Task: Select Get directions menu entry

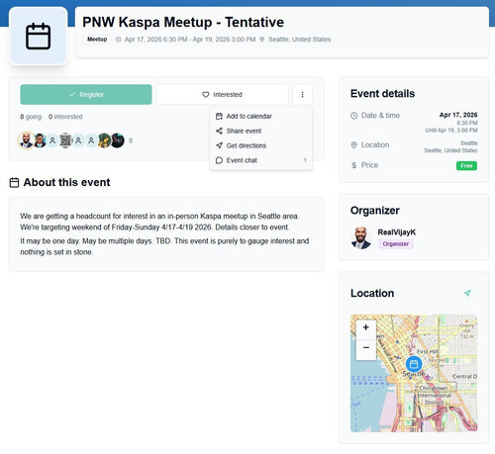Action: pos(260,145)
